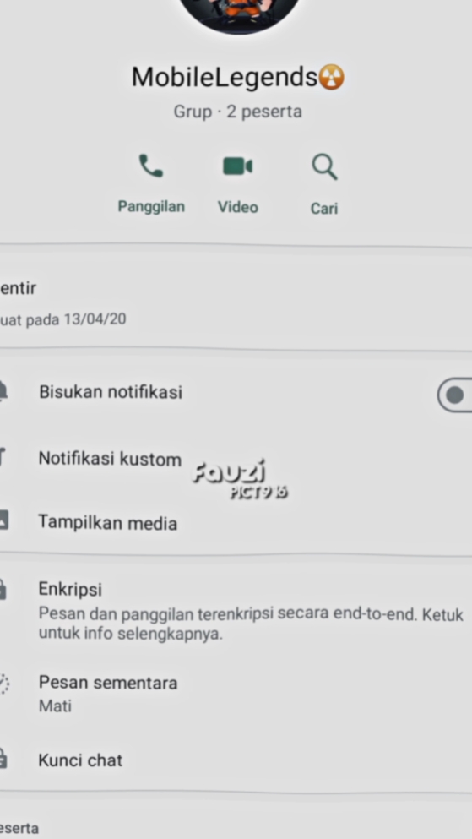Tap the chat lock icon beside Kunci chat
The height and width of the screenshot is (839, 472).
coord(3,759)
